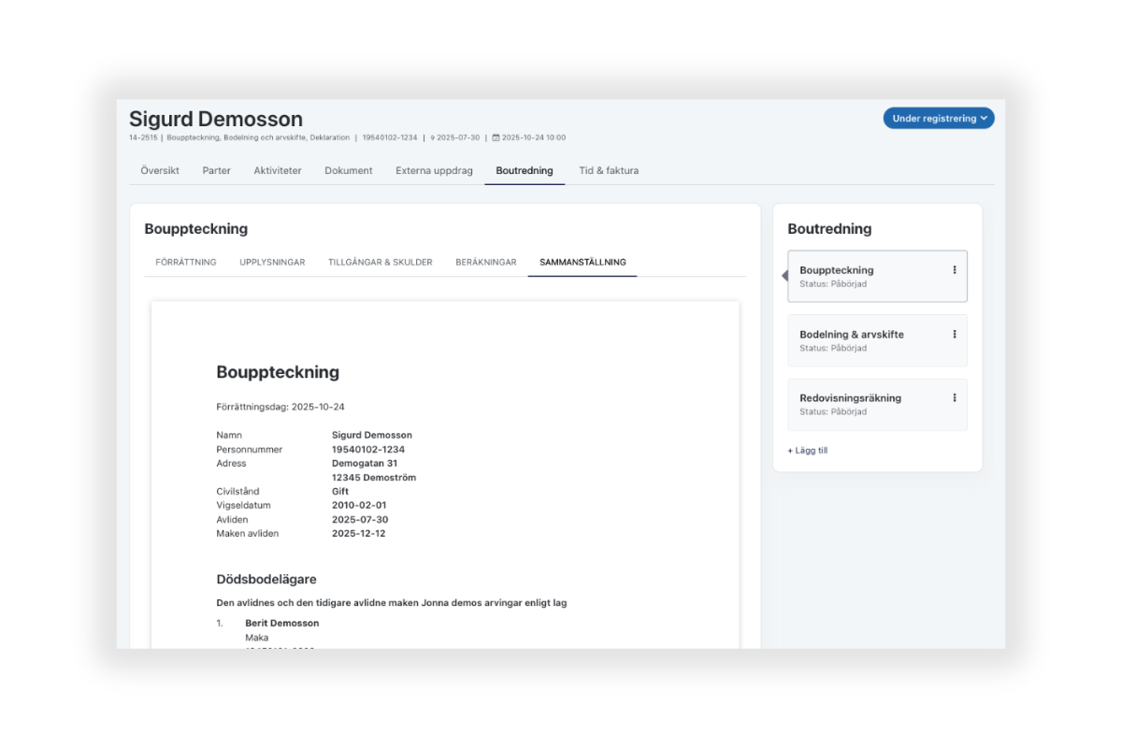1122x748 pixels.
Task: Click the Sammanställning sub-tab
Action: coord(583,263)
